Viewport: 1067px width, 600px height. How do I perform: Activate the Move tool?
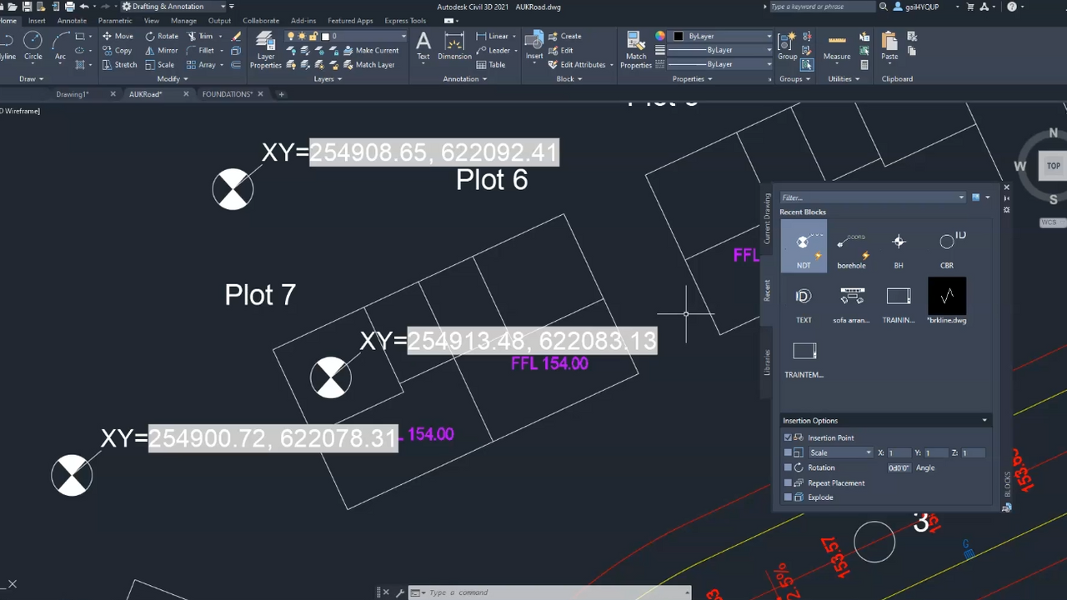pyautogui.click(x=118, y=36)
